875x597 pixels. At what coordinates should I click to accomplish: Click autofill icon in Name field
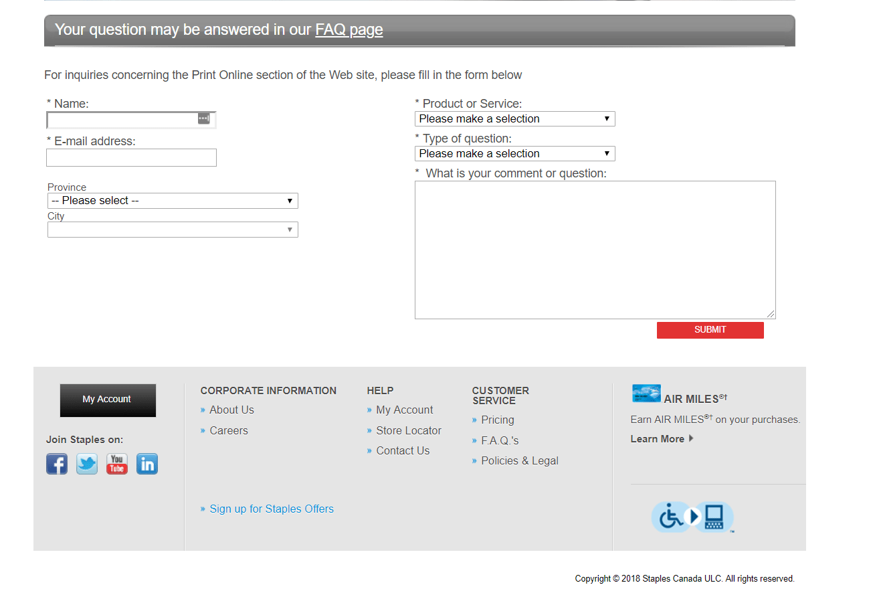pos(204,118)
